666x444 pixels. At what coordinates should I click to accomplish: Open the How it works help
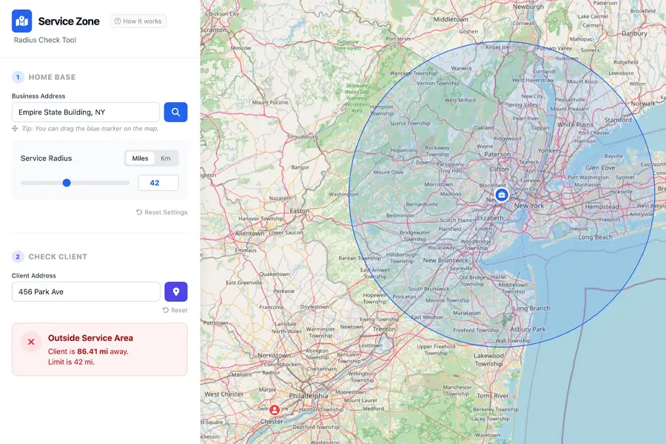tap(138, 21)
